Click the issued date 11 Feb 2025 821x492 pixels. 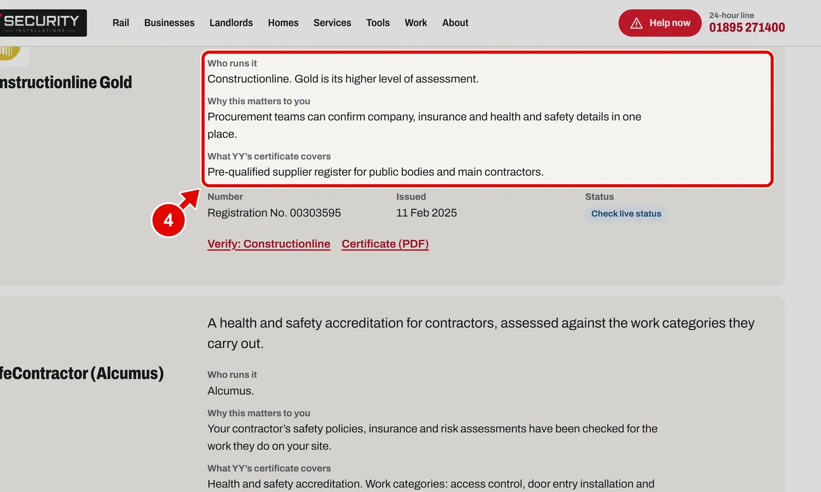click(x=426, y=213)
